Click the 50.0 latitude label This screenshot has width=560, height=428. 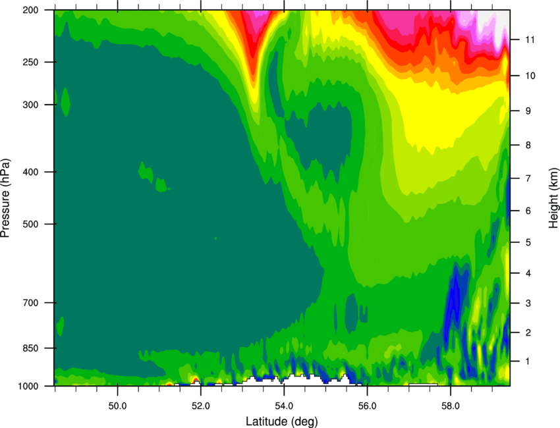[117, 406]
